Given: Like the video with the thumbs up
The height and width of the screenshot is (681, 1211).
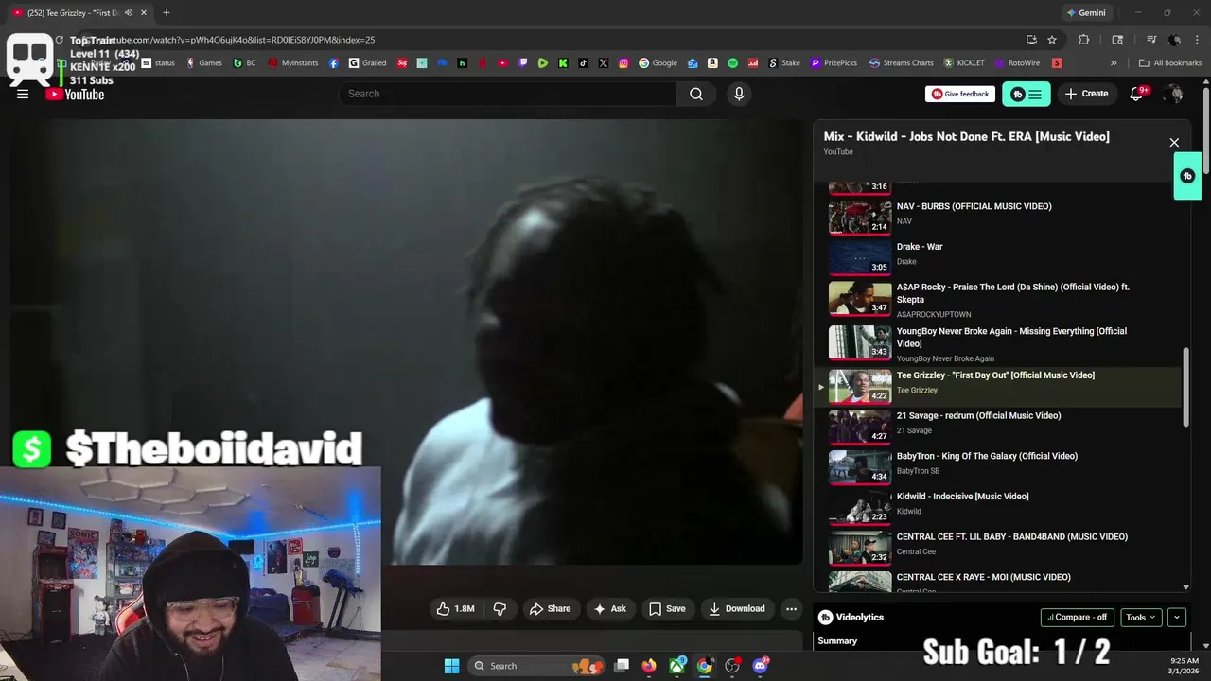Looking at the screenshot, I should point(455,608).
